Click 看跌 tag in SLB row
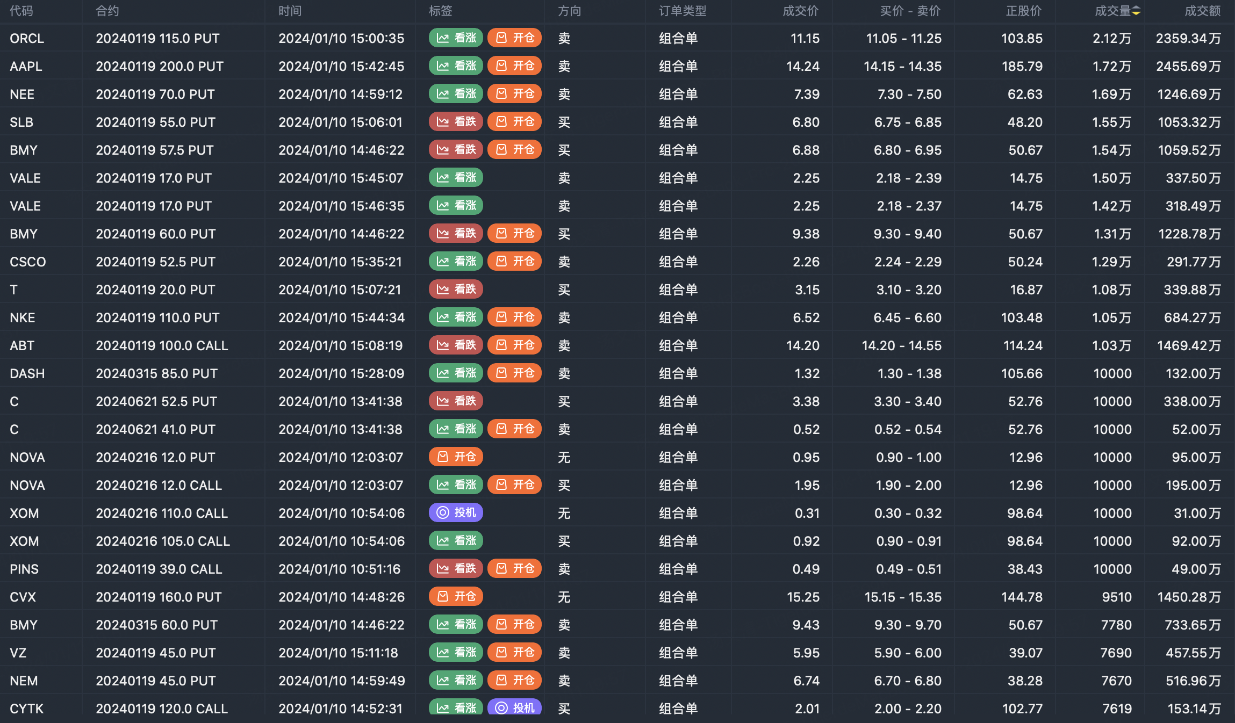 tap(456, 122)
